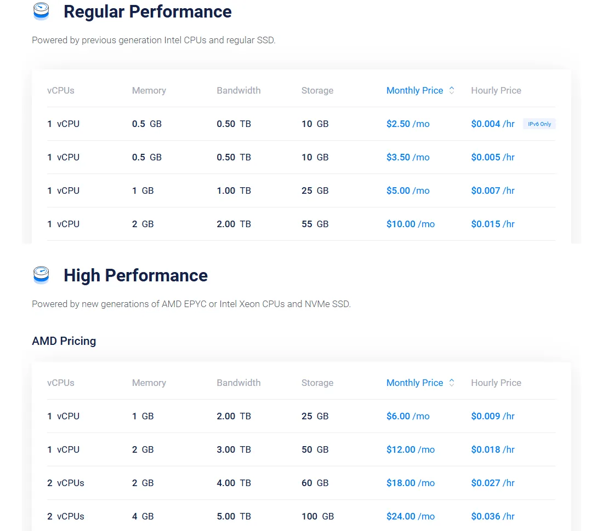Click vCPUs header in AMD Pricing table
The image size is (603, 531).
61,383
